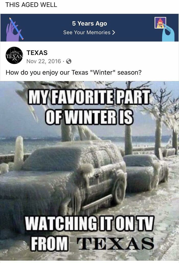The image size is (179, 263).
Task: Open the frozen car meme image
Action: 89,171
